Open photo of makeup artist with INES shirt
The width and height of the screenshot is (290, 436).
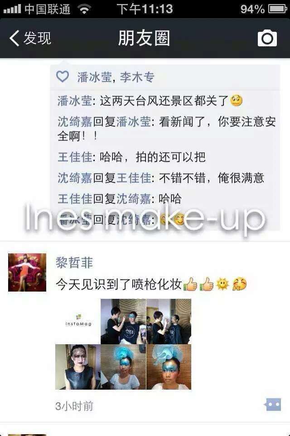click(123, 321)
